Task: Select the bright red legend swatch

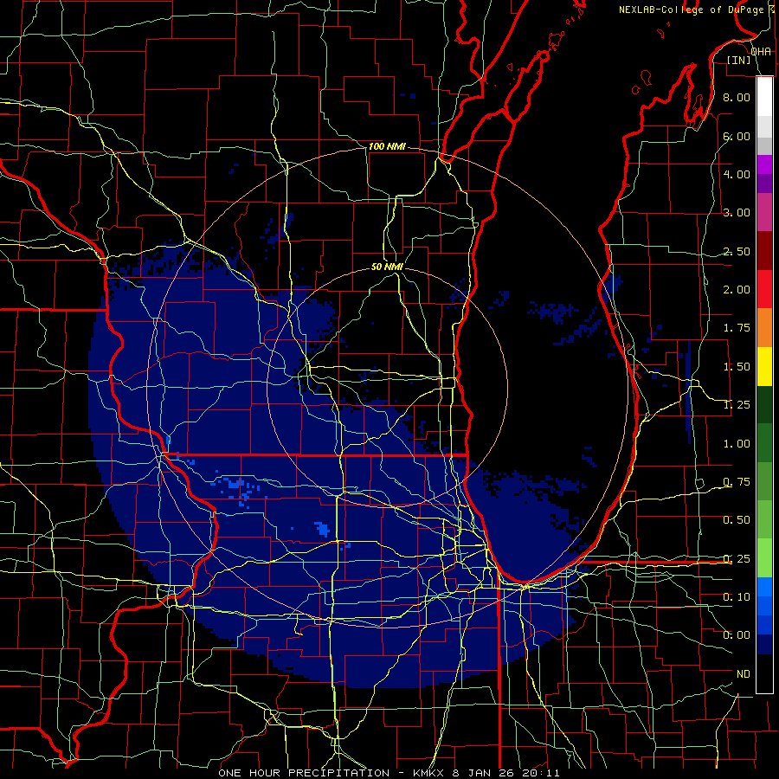Action: pyautogui.click(x=764, y=289)
